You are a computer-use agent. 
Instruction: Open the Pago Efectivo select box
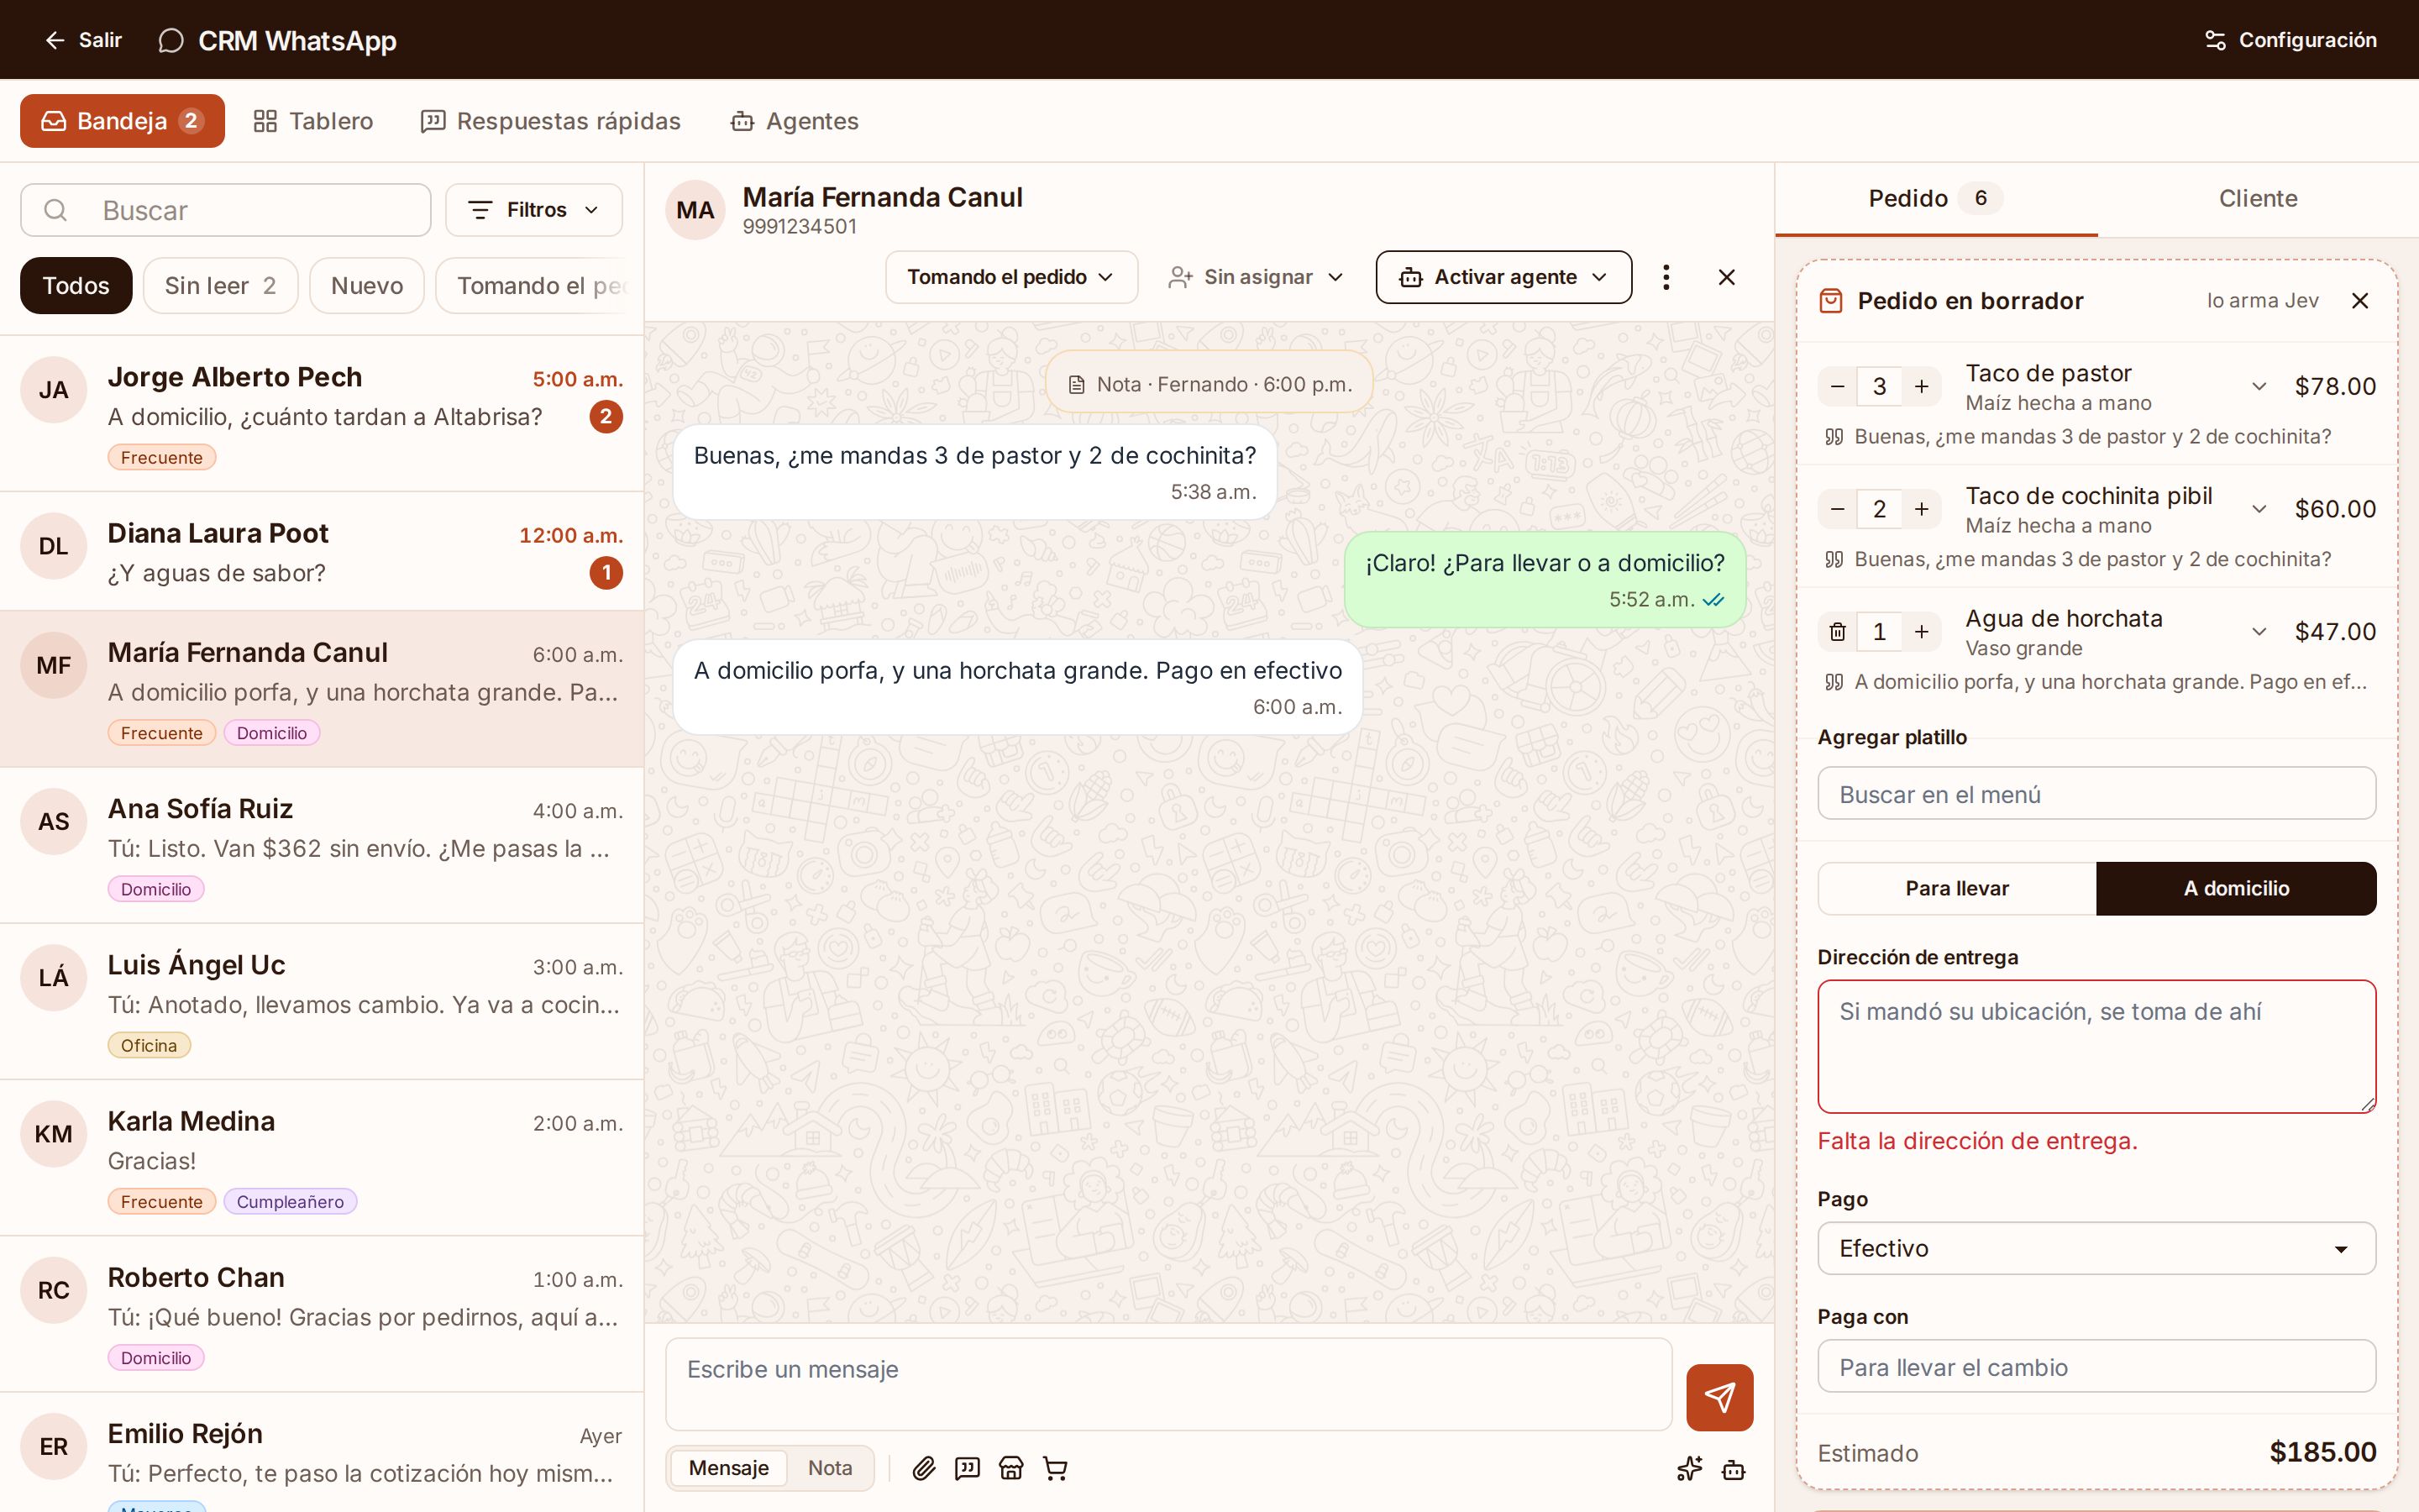coord(2096,1248)
